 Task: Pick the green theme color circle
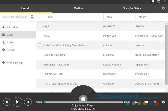(x=139, y=103)
